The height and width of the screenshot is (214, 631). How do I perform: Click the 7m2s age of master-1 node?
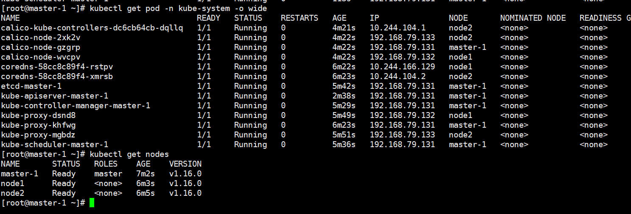146,174
